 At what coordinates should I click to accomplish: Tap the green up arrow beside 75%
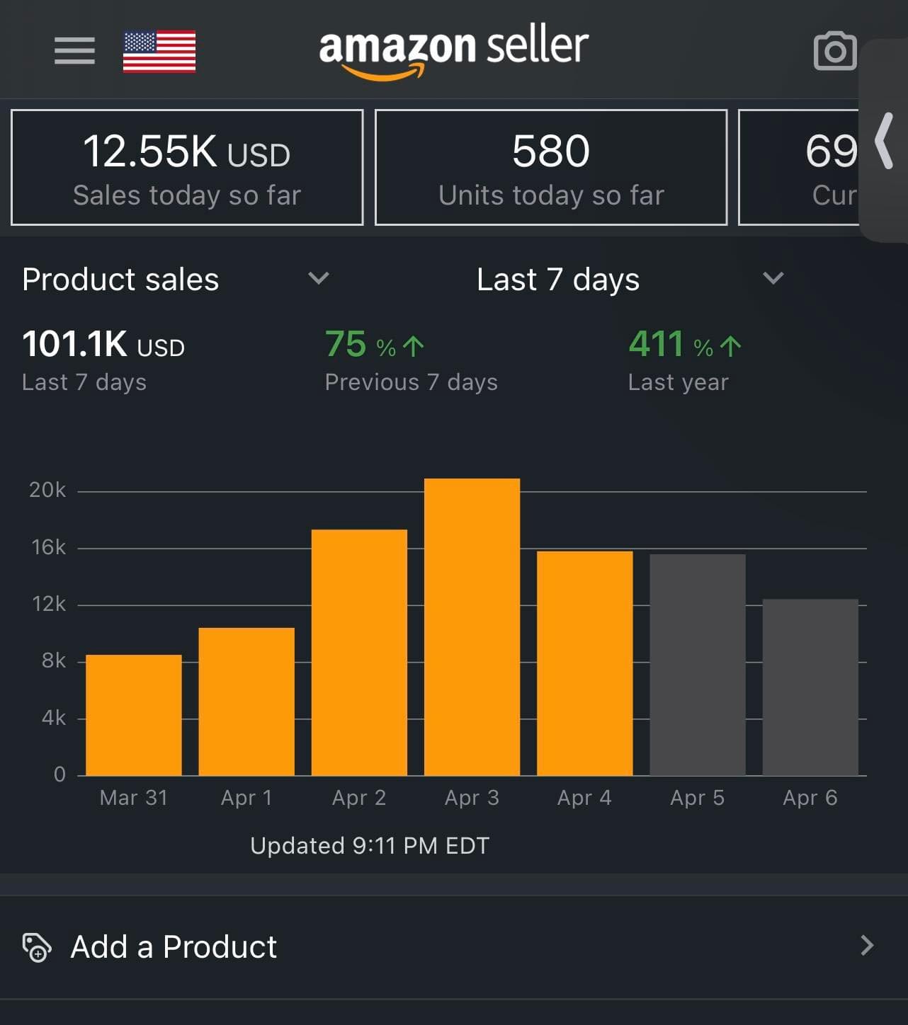413,345
